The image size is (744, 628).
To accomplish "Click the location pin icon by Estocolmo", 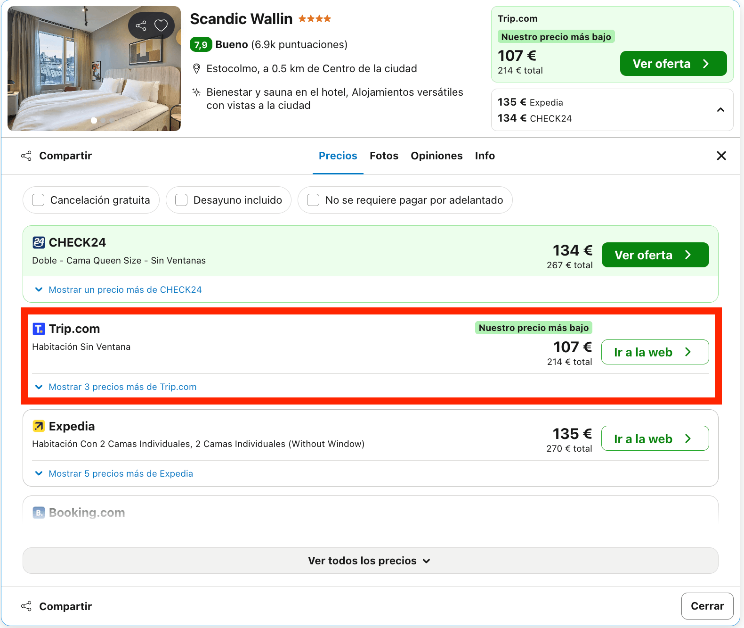I will (x=197, y=69).
